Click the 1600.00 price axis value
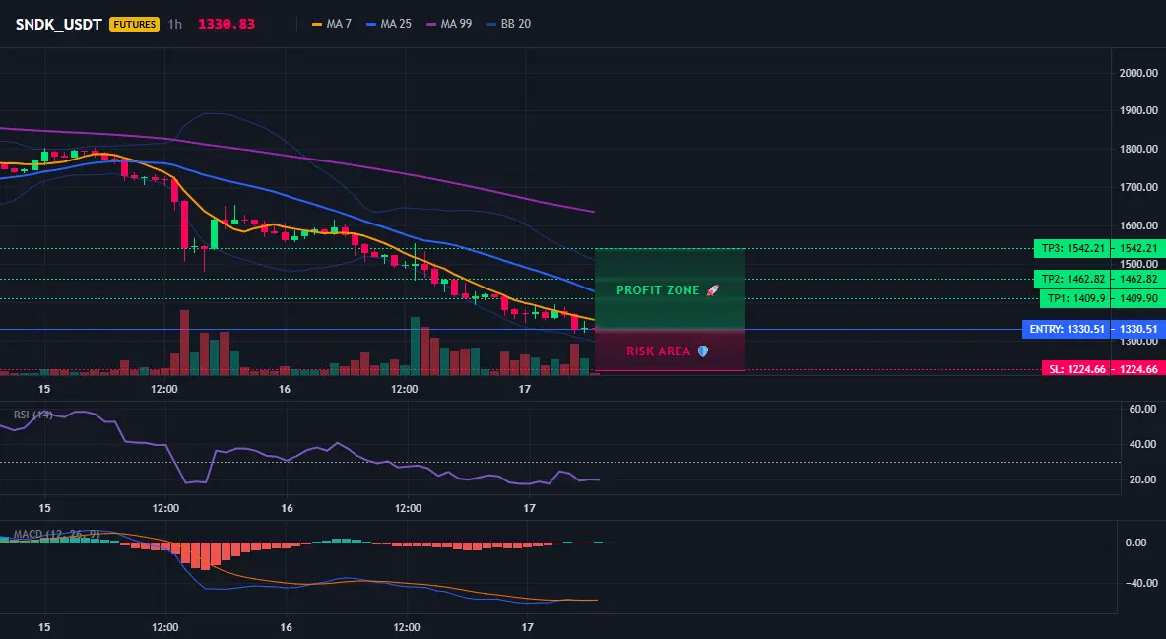Image resolution: width=1166 pixels, height=639 pixels. pos(1138,225)
